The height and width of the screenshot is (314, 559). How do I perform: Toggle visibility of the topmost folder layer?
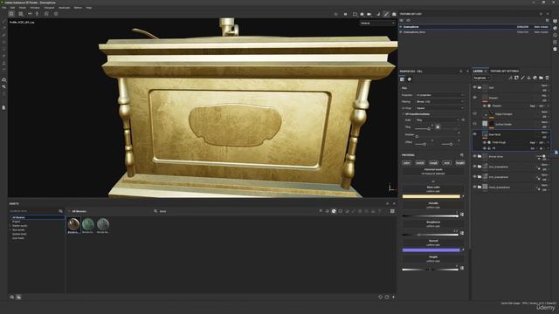pyautogui.click(x=474, y=87)
